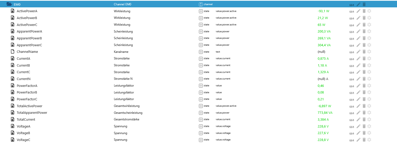
Task: Edit the ChannelName object
Action: pyautogui.click(x=359, y=52)
